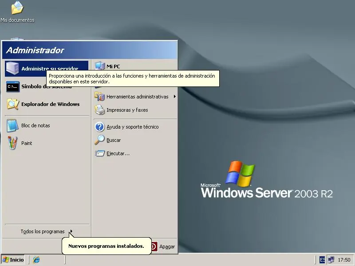355x266 pixels.
Task: Click the Inicio start button
Action: tap(13, 260)
